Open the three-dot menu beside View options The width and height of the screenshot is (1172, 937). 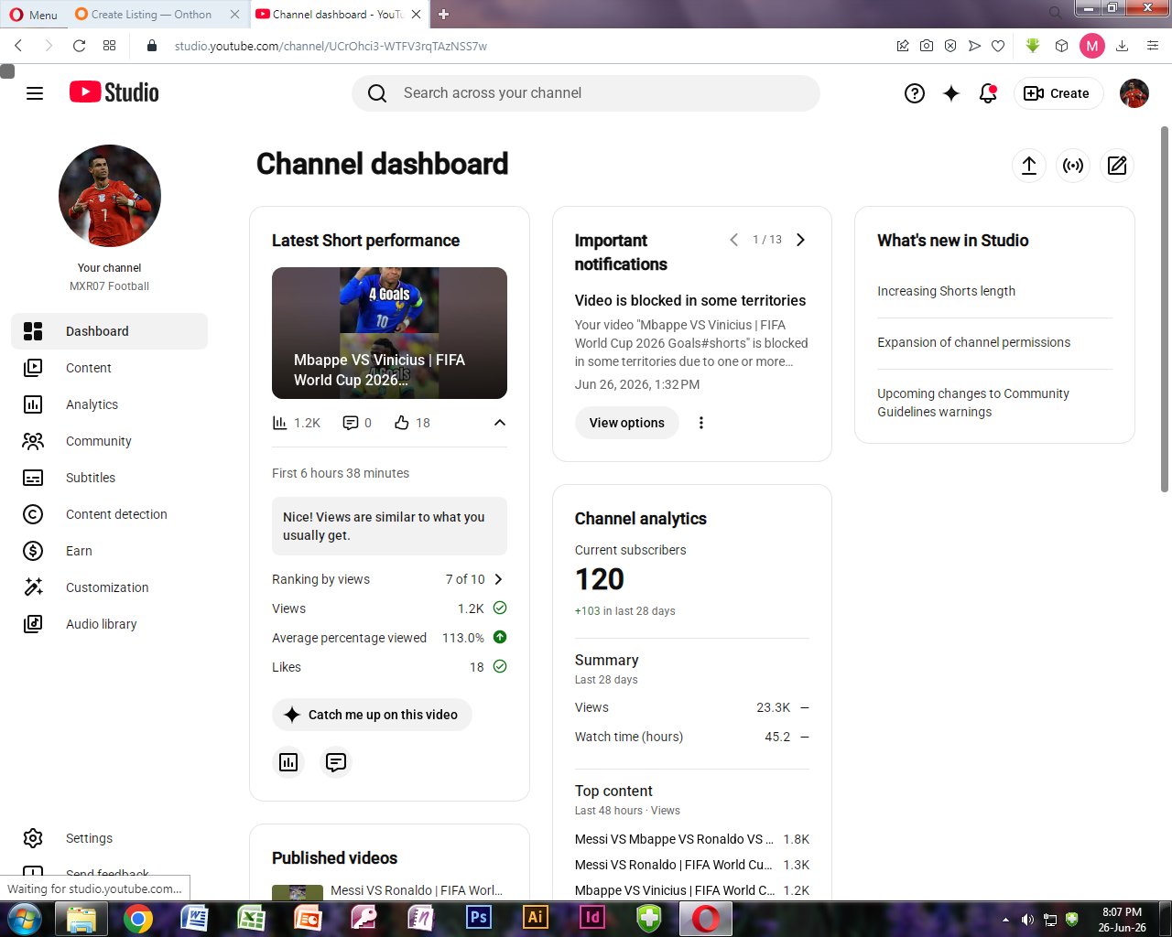coord(701,423)
